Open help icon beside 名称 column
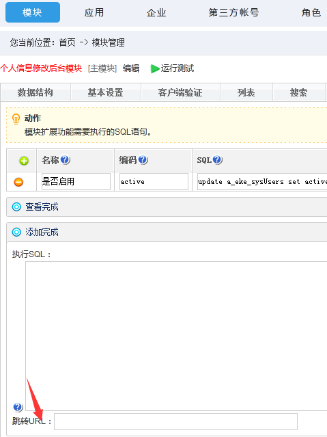Viewport: 327px width, 437px height. tap(65, 160)
